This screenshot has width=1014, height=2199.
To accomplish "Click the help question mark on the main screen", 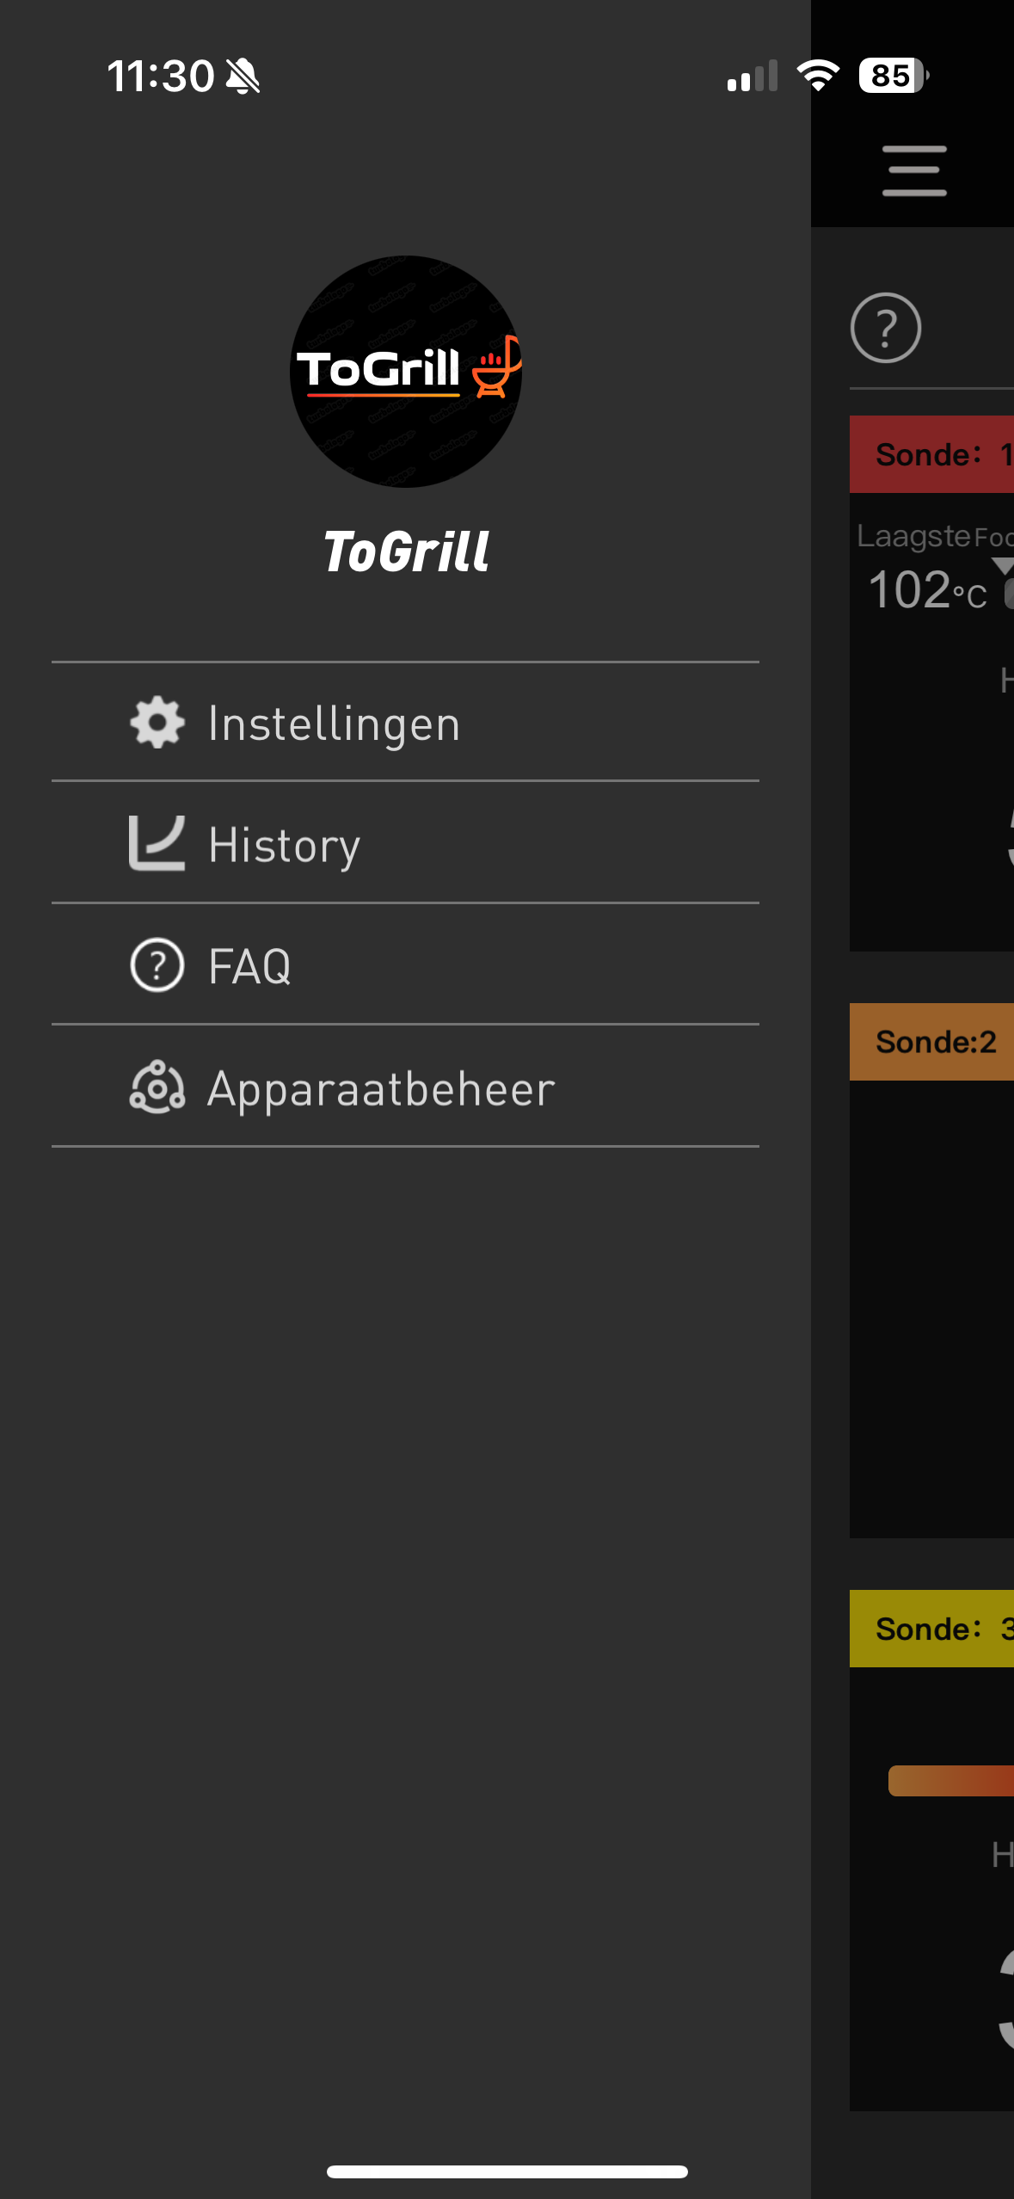I will pyautogui.click(x=887, y=328).
